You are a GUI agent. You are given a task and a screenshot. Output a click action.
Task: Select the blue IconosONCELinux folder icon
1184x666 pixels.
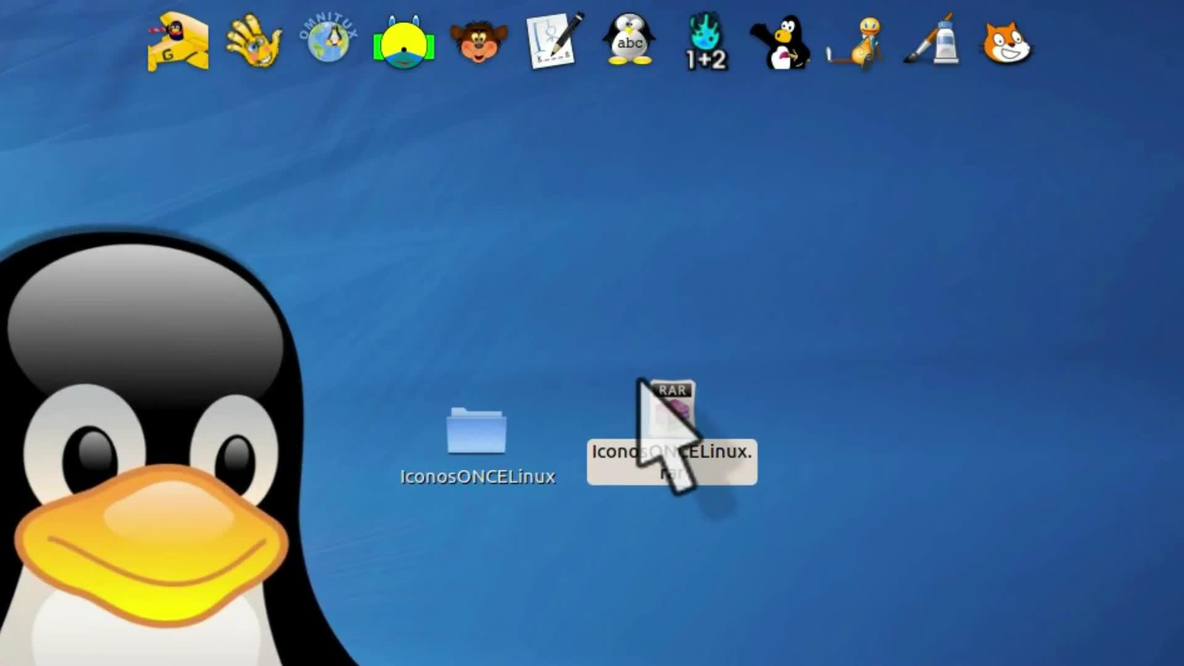(x=477, y=431)
